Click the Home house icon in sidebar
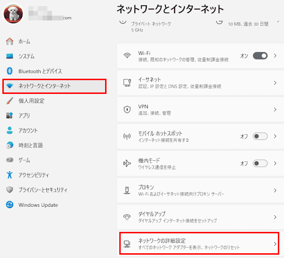This screenshot has width=284, height=258. pos(9,41)
